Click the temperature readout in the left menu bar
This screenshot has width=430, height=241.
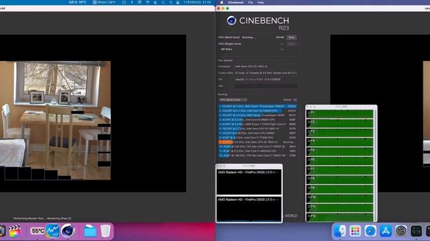77,2
